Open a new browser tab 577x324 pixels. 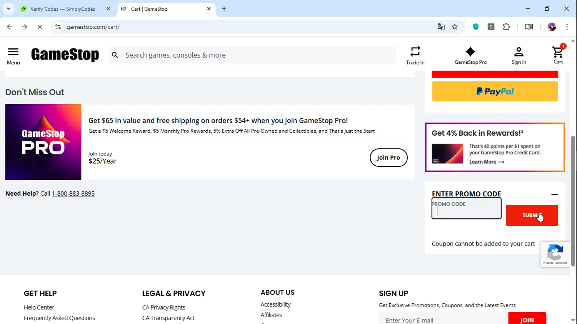pyautogui.click(x=224, y=9)
